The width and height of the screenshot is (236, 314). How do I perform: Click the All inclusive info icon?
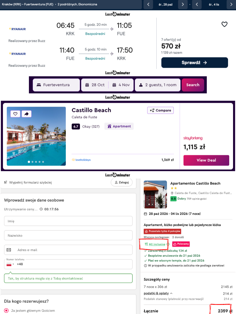(168, 244)
